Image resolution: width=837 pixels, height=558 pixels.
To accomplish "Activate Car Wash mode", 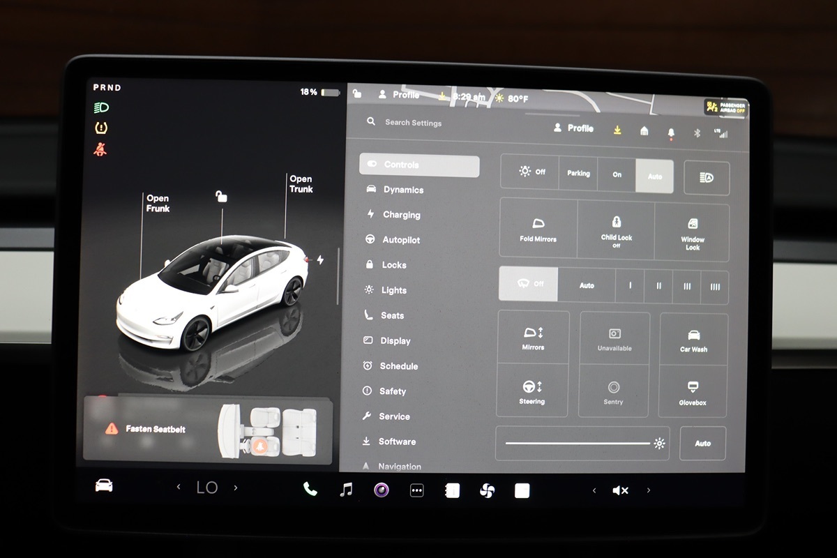I will click(x=694, y=340).
